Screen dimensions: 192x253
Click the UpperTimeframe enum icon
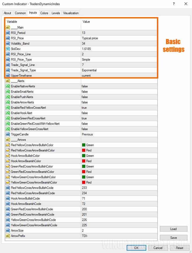coord(7,76)
